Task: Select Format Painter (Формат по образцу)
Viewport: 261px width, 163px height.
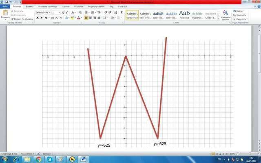Action: click(22, 19)
